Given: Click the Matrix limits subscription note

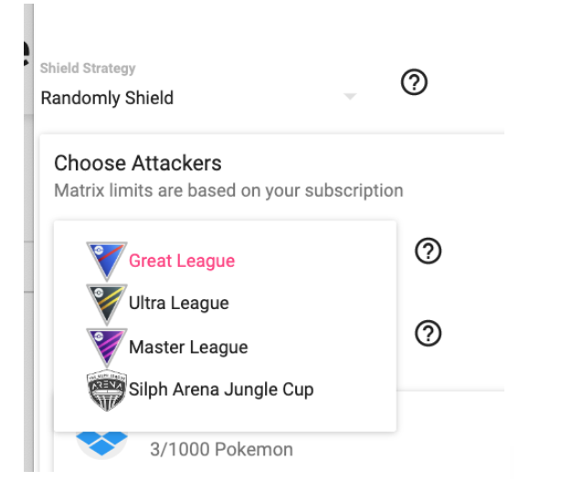Looking at the screenshot, I should coord(228,191).
